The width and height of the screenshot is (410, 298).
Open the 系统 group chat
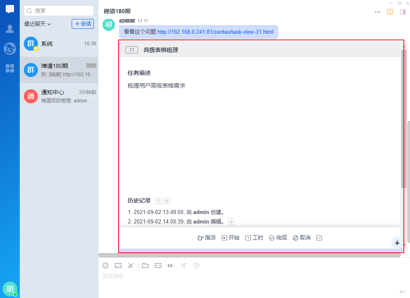(x=59, y=44)
